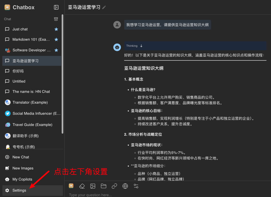
Task: Click the user avatar icon beside the message
Action: click(117, 25)
